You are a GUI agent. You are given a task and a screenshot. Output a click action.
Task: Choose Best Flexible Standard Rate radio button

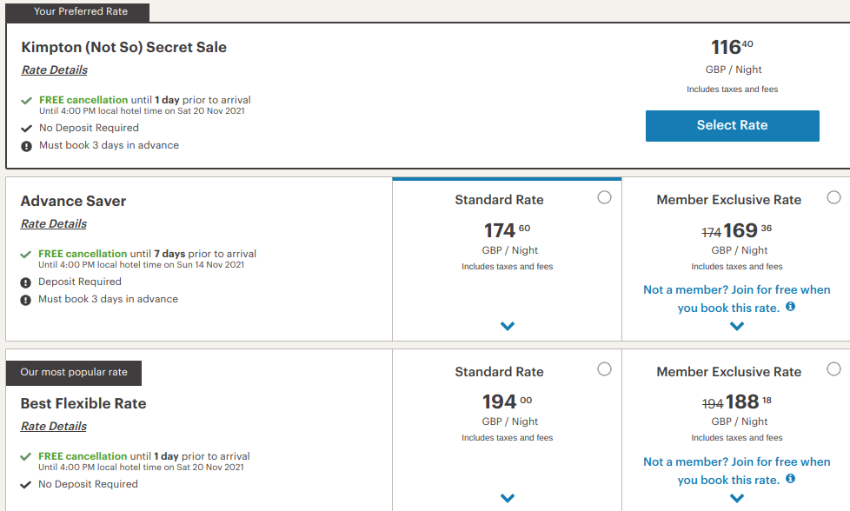tap(604, 369)
